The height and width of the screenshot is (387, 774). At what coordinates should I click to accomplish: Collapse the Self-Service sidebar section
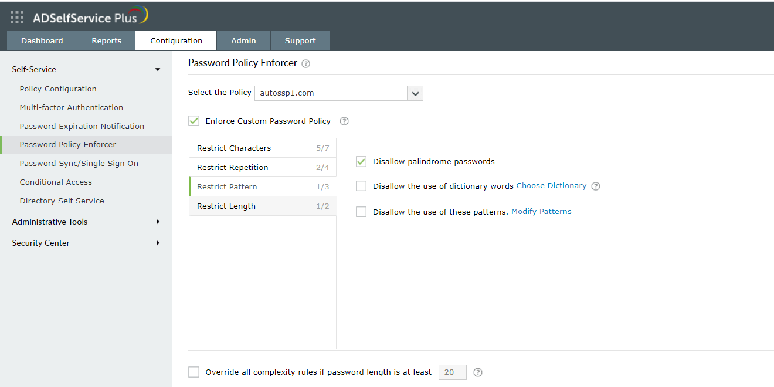click(157, 70)
